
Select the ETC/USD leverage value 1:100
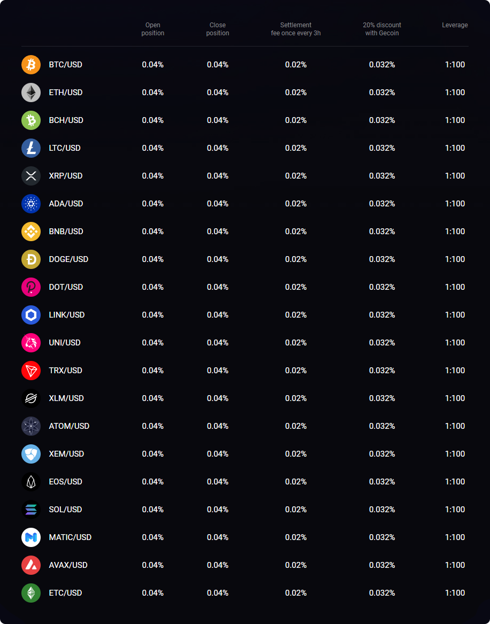[x=455, y=593]
